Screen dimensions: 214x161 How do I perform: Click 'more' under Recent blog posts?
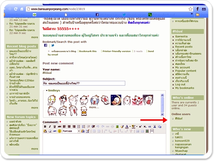tap(35, 108)
